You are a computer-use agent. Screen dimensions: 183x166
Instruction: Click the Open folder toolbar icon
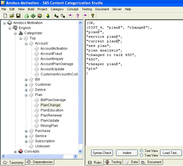click(x=12, y=16)
